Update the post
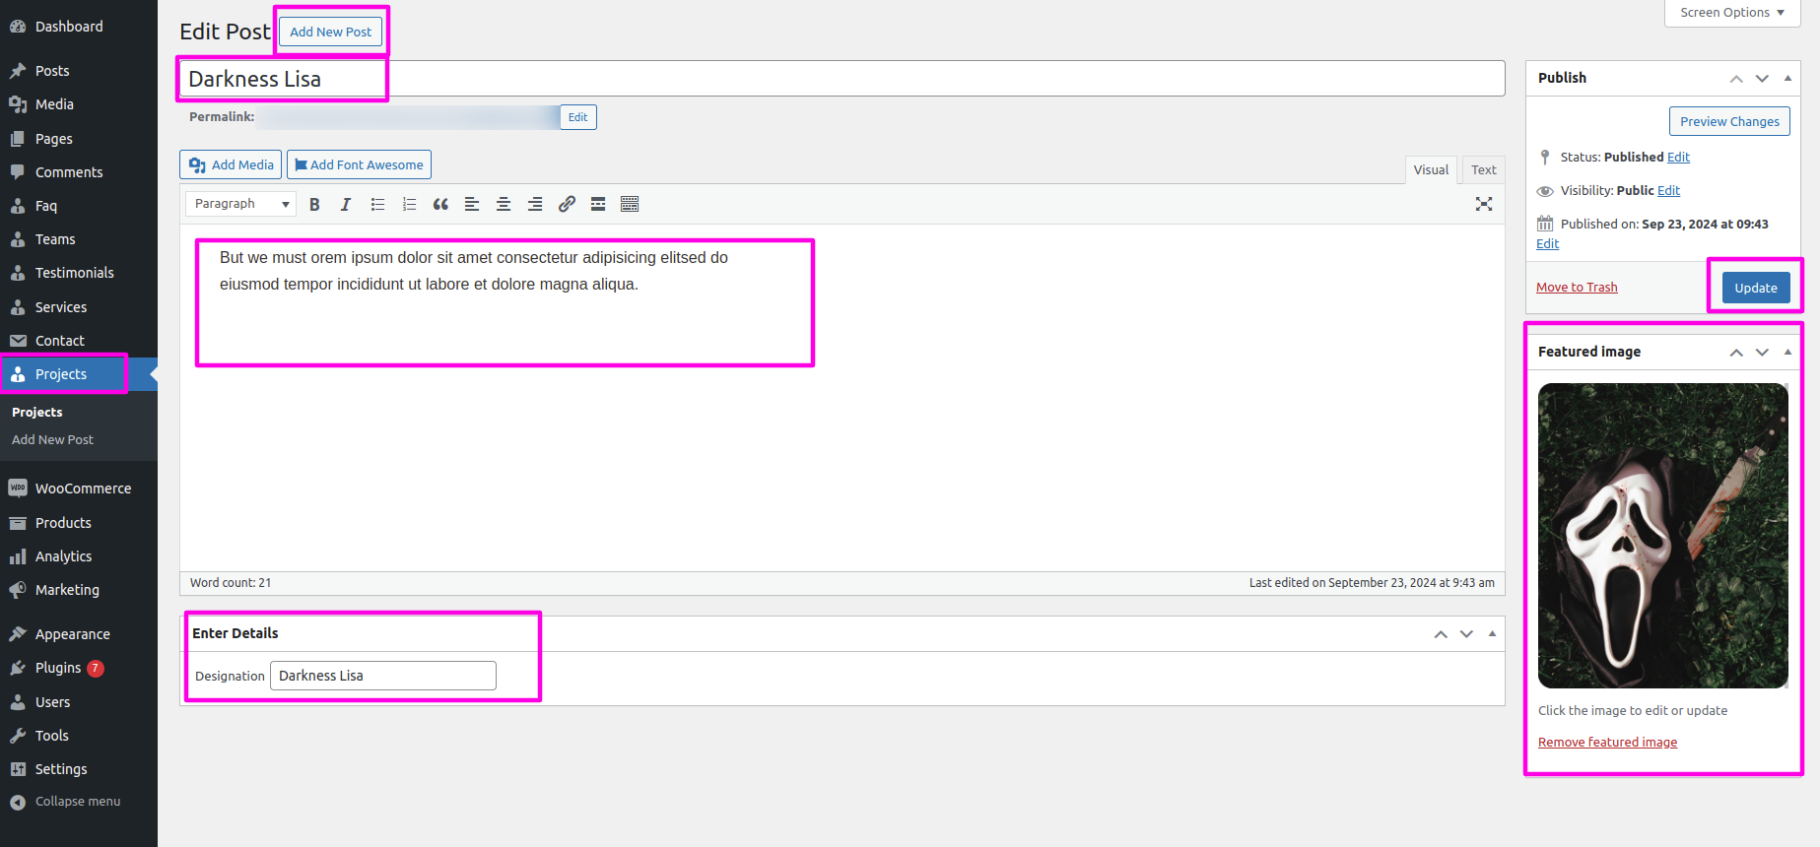Viewport: 1820px width, 847px height. (x=1756, y=288)
